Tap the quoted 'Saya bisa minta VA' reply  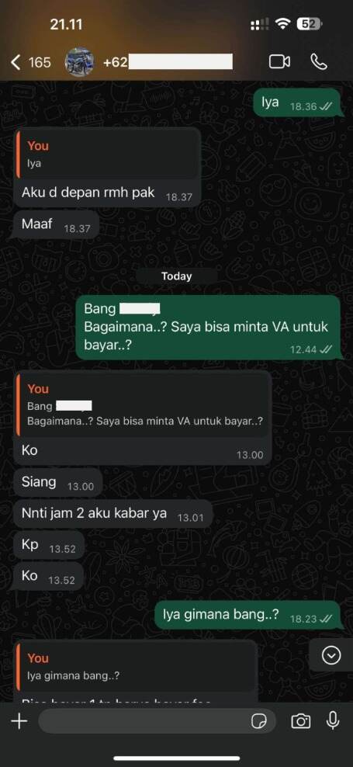[142, 405]
